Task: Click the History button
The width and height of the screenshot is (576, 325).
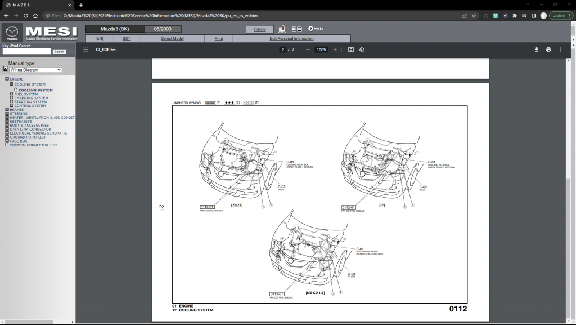Action: click(x=259, y=29)
